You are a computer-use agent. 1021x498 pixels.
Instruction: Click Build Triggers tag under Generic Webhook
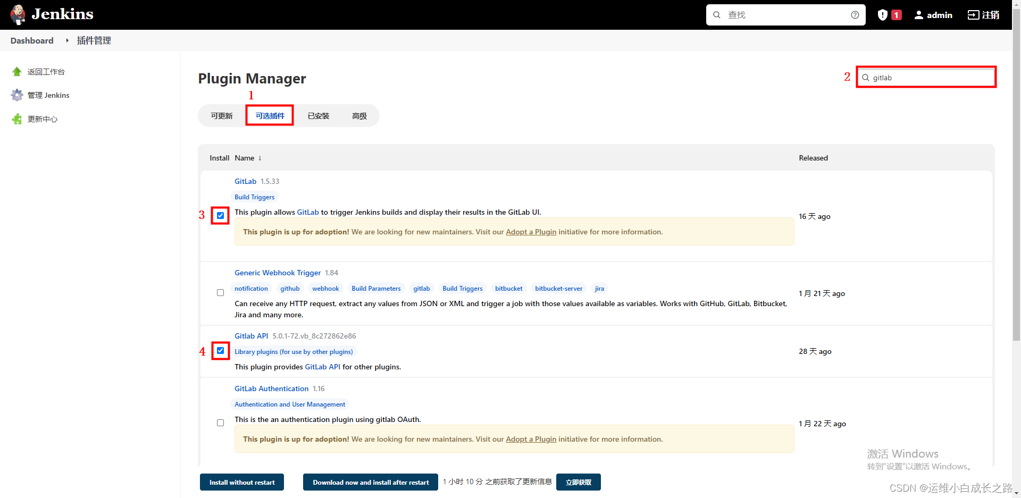[463, 289]
